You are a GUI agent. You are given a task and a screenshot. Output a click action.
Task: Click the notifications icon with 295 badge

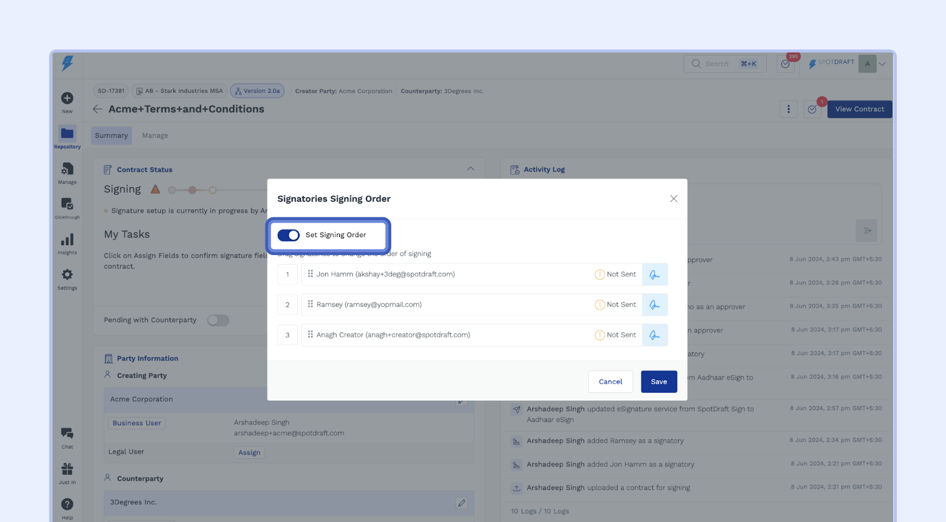[x=785, y=64]
